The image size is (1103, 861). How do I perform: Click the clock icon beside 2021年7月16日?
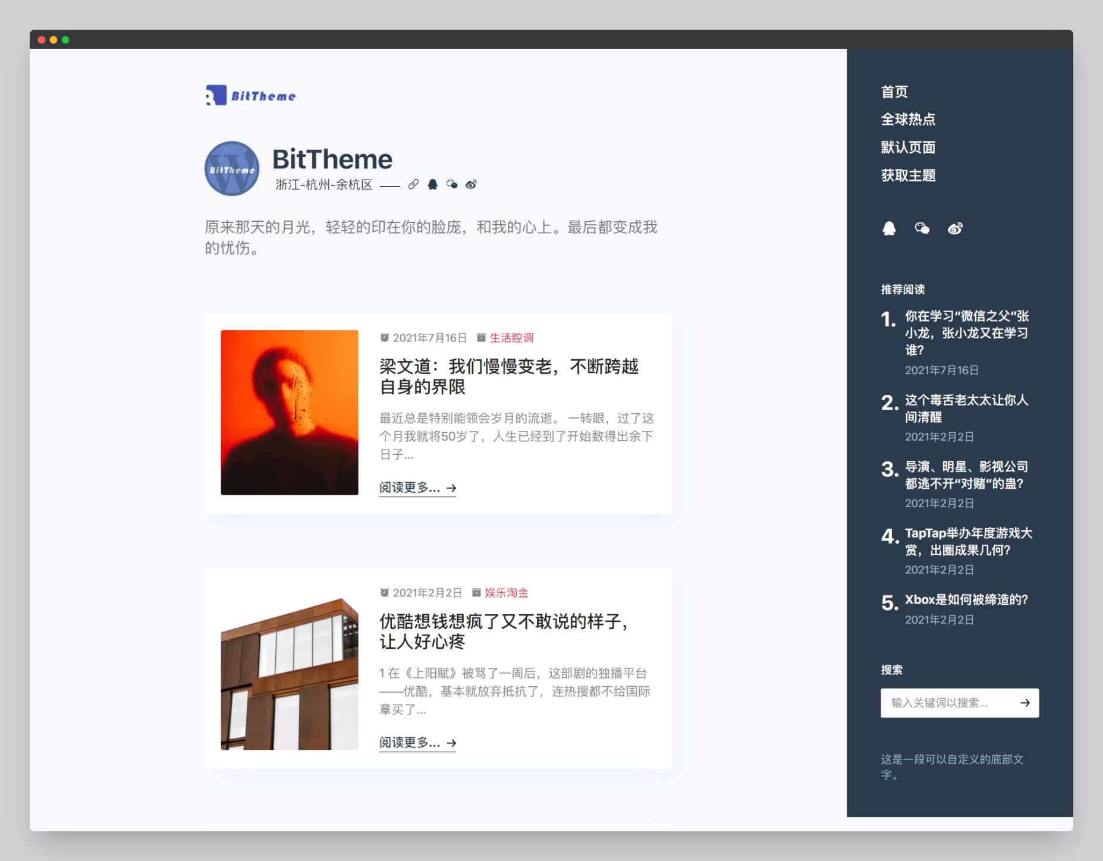pos(385,338)
